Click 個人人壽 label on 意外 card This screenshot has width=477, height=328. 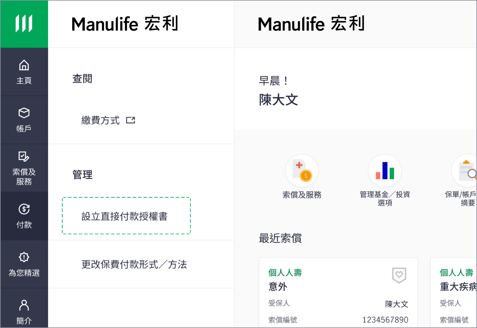click(285, 273)
